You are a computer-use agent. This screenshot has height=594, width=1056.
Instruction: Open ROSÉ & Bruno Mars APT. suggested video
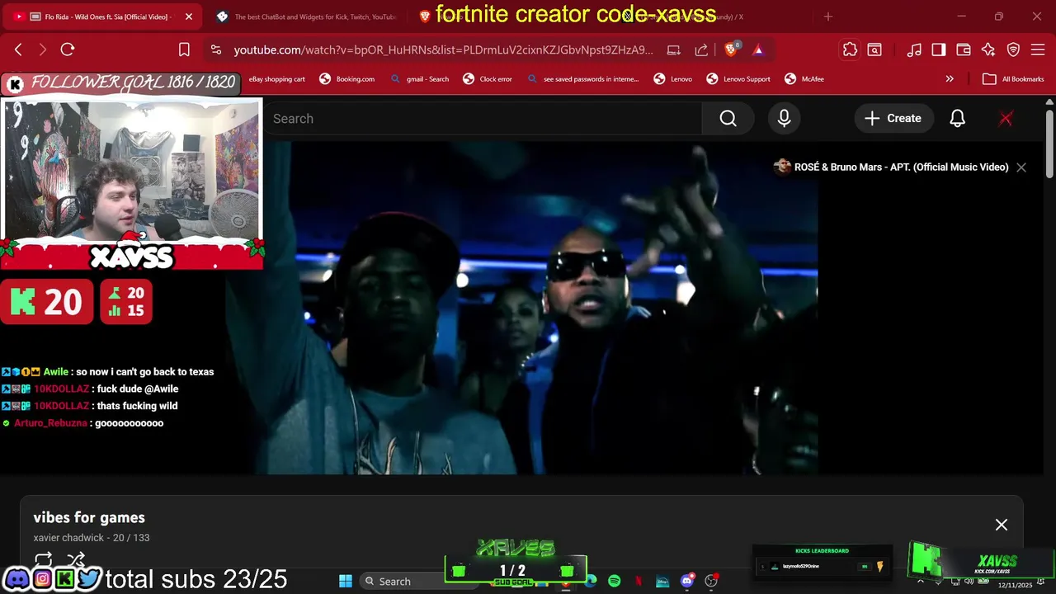pos(890,167)
